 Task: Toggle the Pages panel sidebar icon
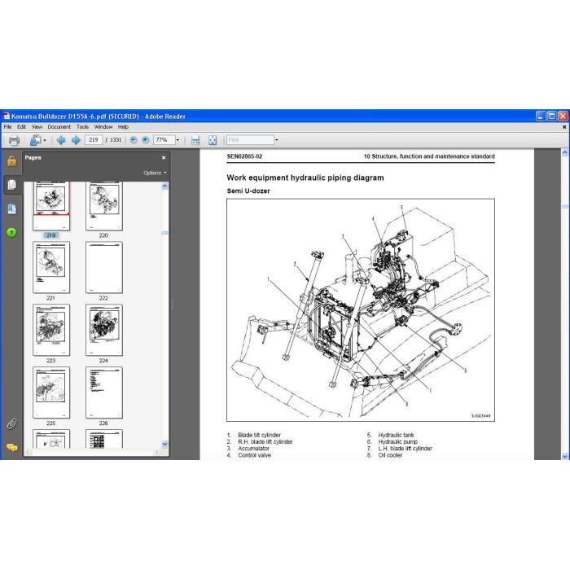pyautogui.click(x=12, y=185)
